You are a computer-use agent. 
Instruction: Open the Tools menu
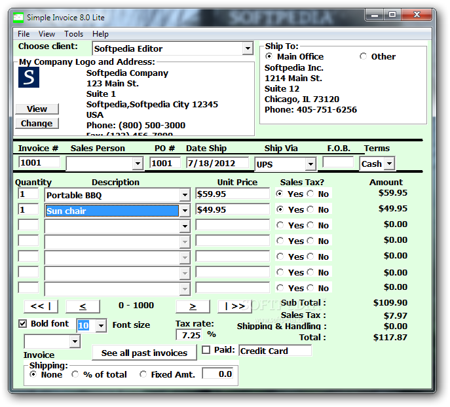pos(73,34)
